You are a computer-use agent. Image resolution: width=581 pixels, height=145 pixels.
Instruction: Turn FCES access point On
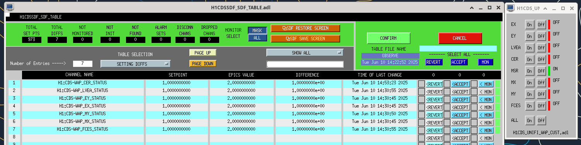530,106
